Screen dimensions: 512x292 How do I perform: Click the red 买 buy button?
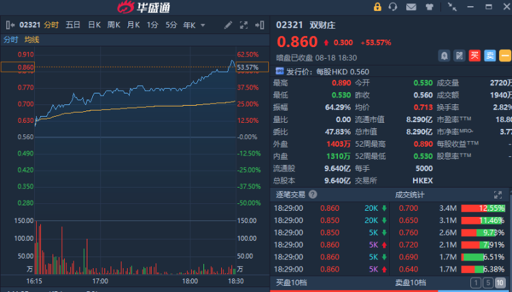point(475,55)
